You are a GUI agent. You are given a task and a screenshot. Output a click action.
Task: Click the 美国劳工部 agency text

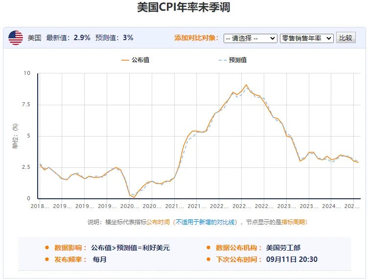pos(283,248)
